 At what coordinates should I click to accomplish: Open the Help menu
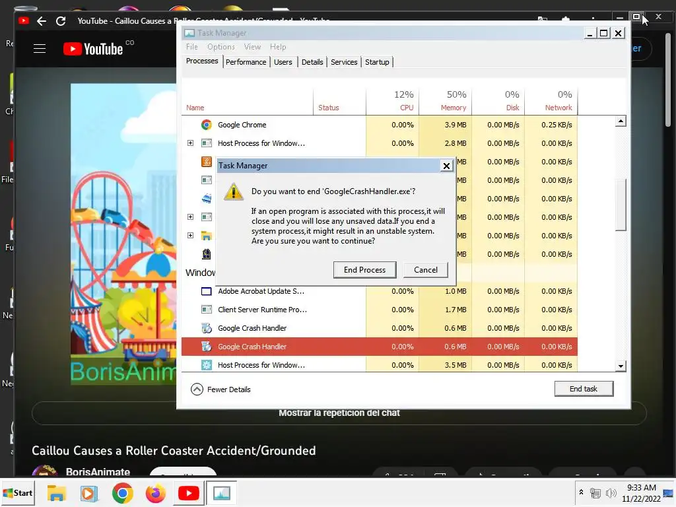[x=278, y=47]
